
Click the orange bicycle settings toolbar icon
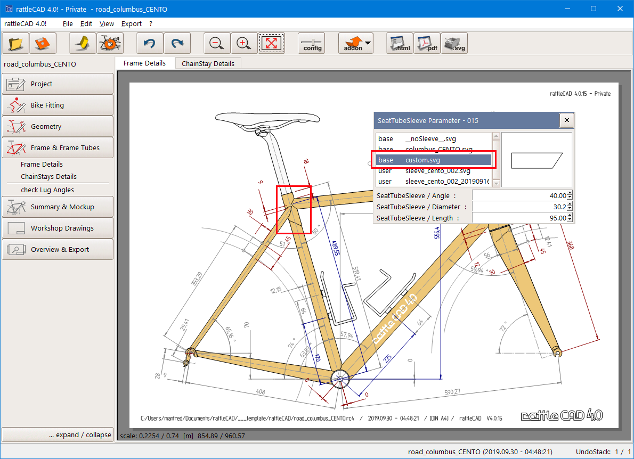click(110, 43)
